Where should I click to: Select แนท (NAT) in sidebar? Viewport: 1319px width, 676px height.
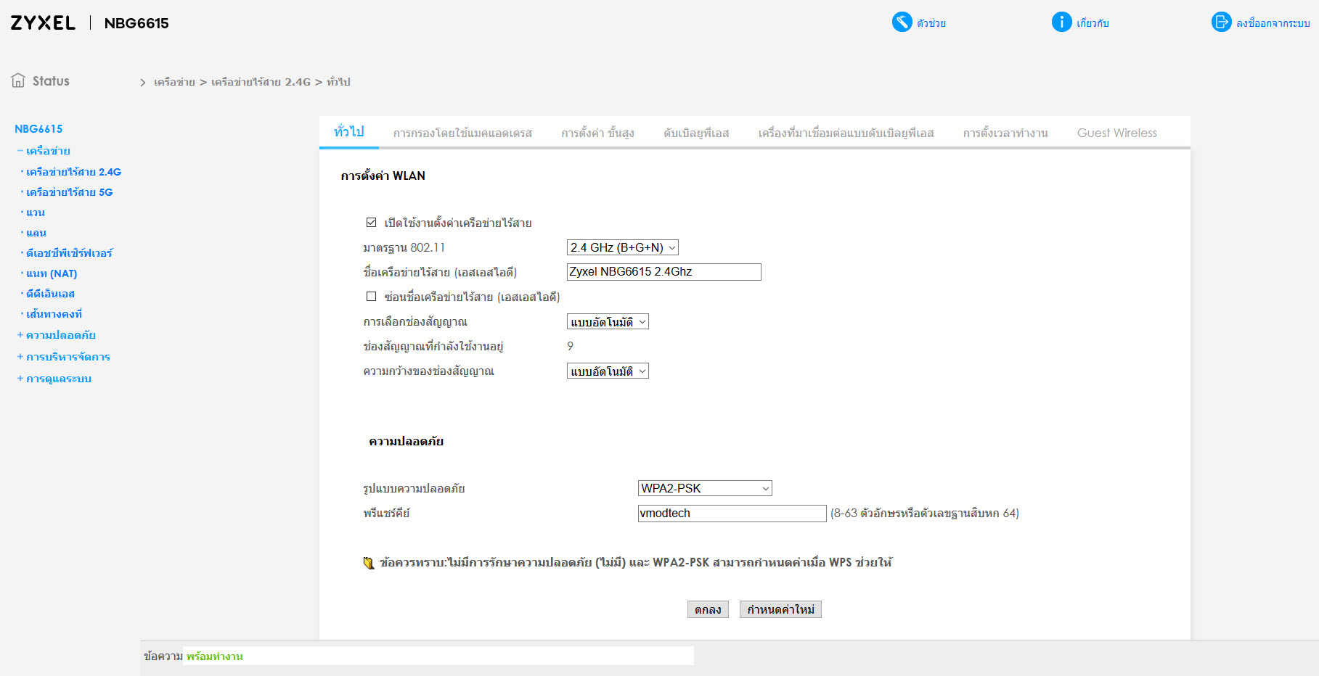pos(52,273)
